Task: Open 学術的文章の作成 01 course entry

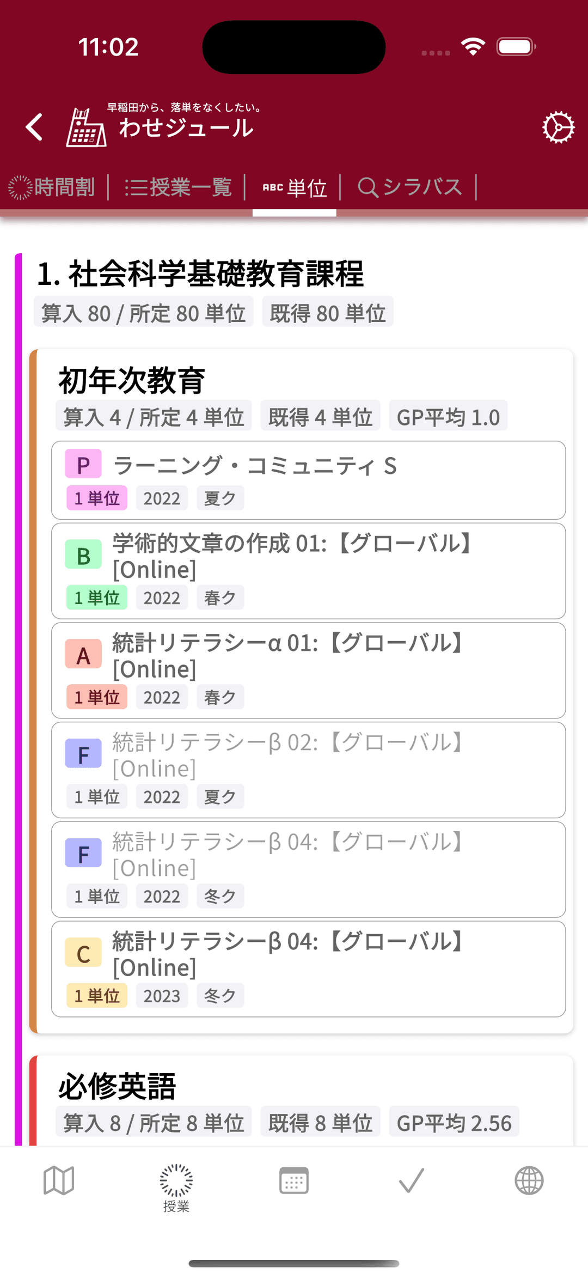Action: (308, 570)
